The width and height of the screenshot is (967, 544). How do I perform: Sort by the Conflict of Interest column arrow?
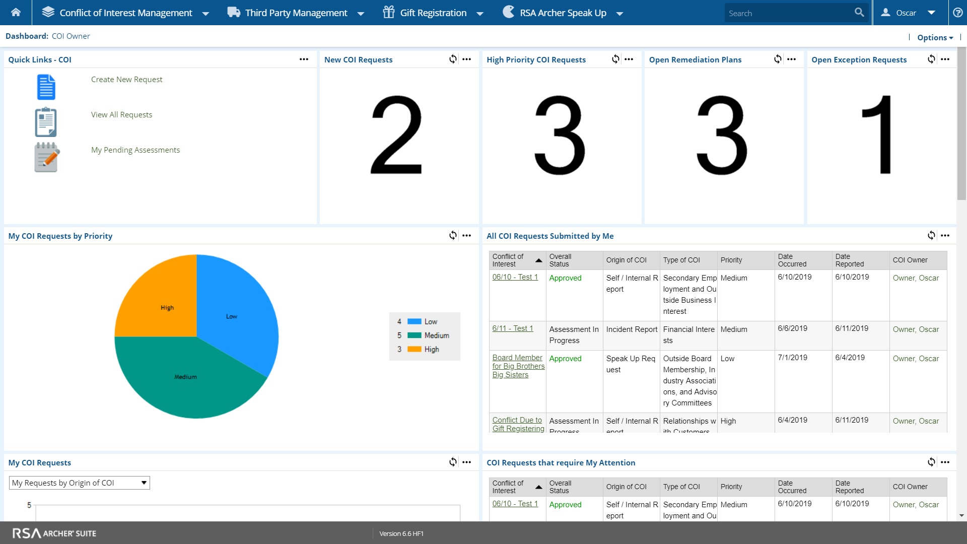[538, 260]
